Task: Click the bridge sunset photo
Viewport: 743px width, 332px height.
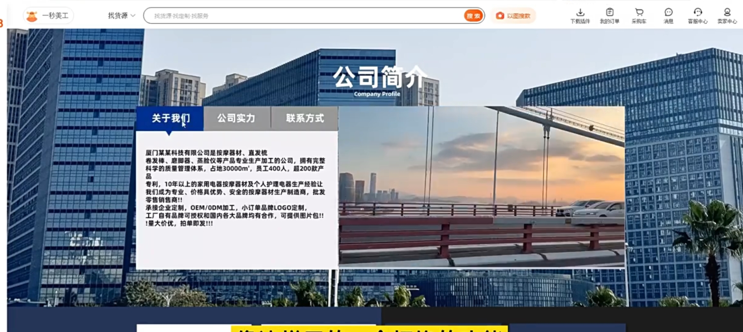Action: pos(481,186)
